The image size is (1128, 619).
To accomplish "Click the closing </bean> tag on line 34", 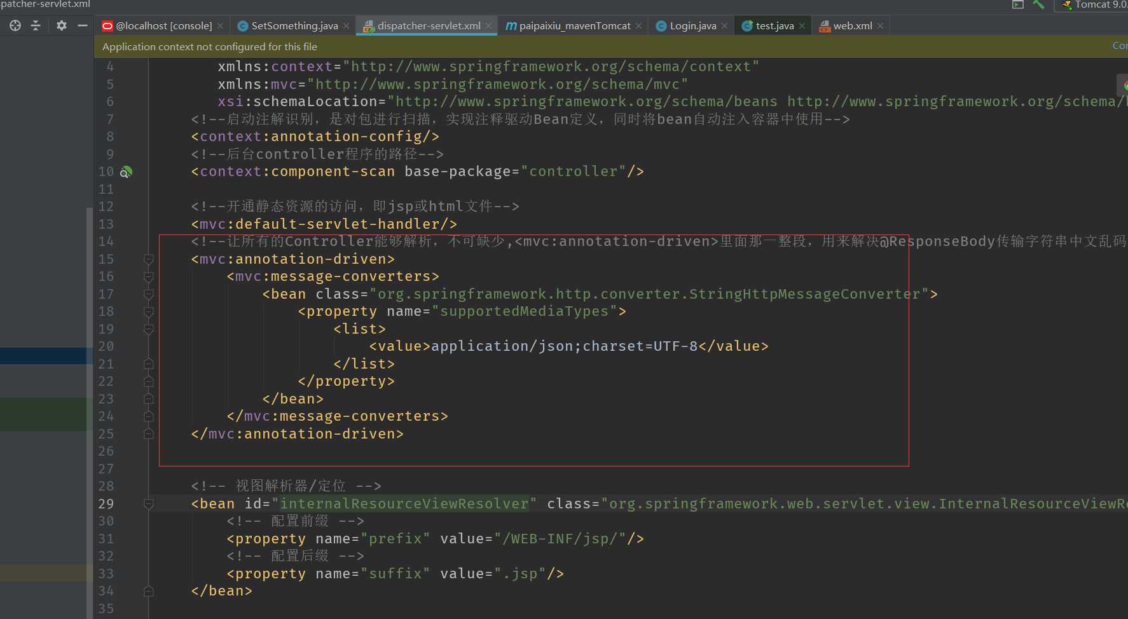I will click(222, 591).
